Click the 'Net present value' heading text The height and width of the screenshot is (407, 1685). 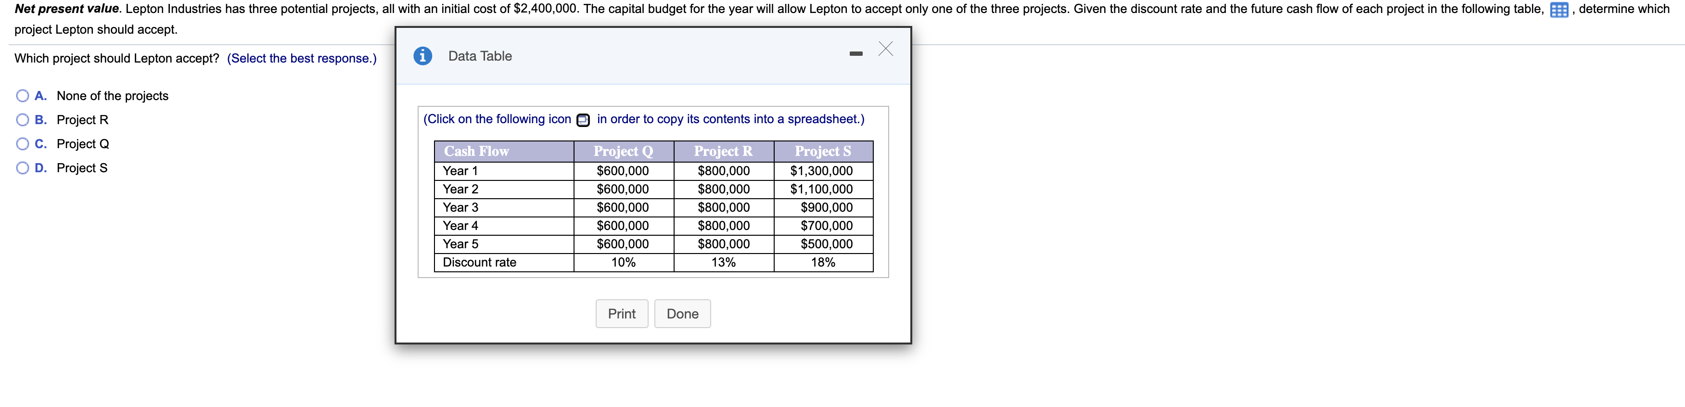(67, 9)
